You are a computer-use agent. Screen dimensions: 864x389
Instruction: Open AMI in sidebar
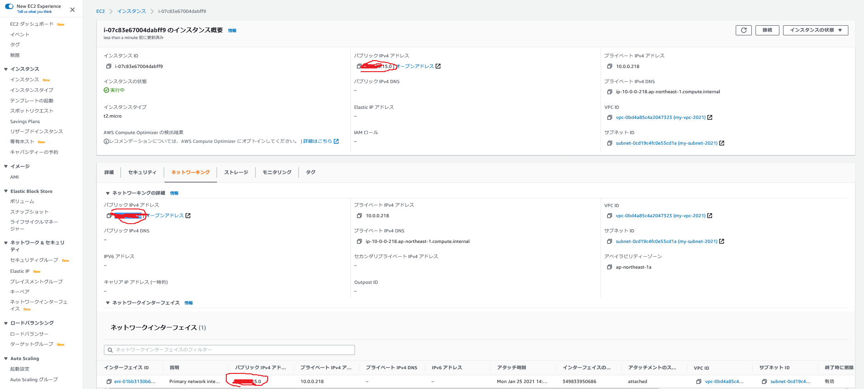pos(15,177)
